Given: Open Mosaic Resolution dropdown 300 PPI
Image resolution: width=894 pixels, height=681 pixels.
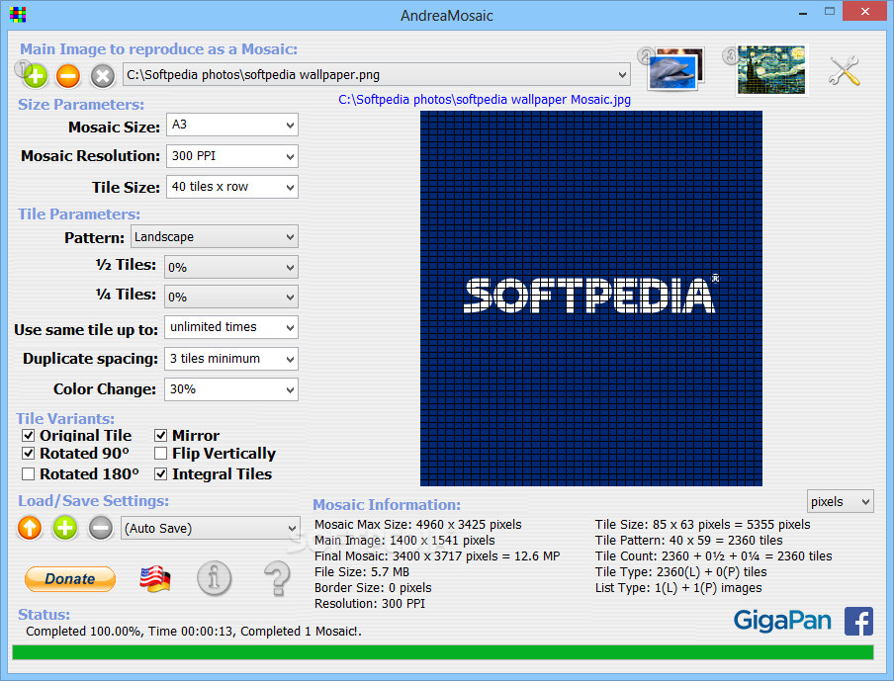Looking at the screenshot, I should tap(232, 156).
